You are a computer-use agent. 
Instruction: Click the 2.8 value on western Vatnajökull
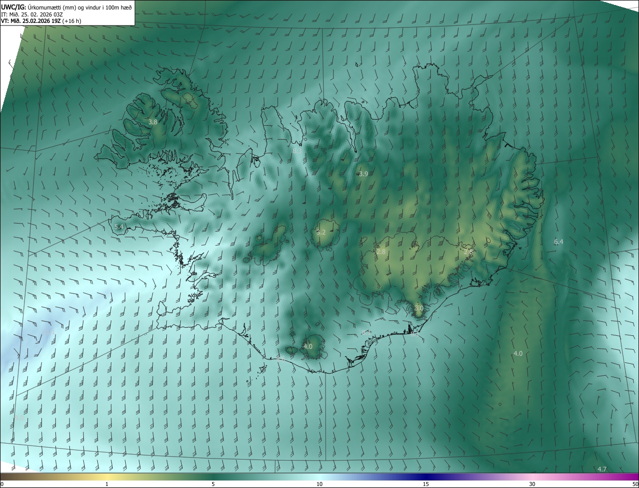coord(381,252)
